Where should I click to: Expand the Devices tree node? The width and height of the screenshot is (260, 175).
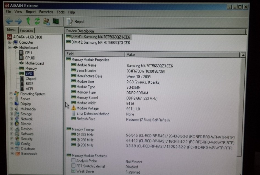click(12, 129)
